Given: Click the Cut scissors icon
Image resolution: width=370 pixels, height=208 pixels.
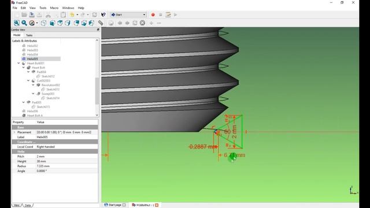Looking at the screenshot, I should pyautogui.click(x=48, y=14).
